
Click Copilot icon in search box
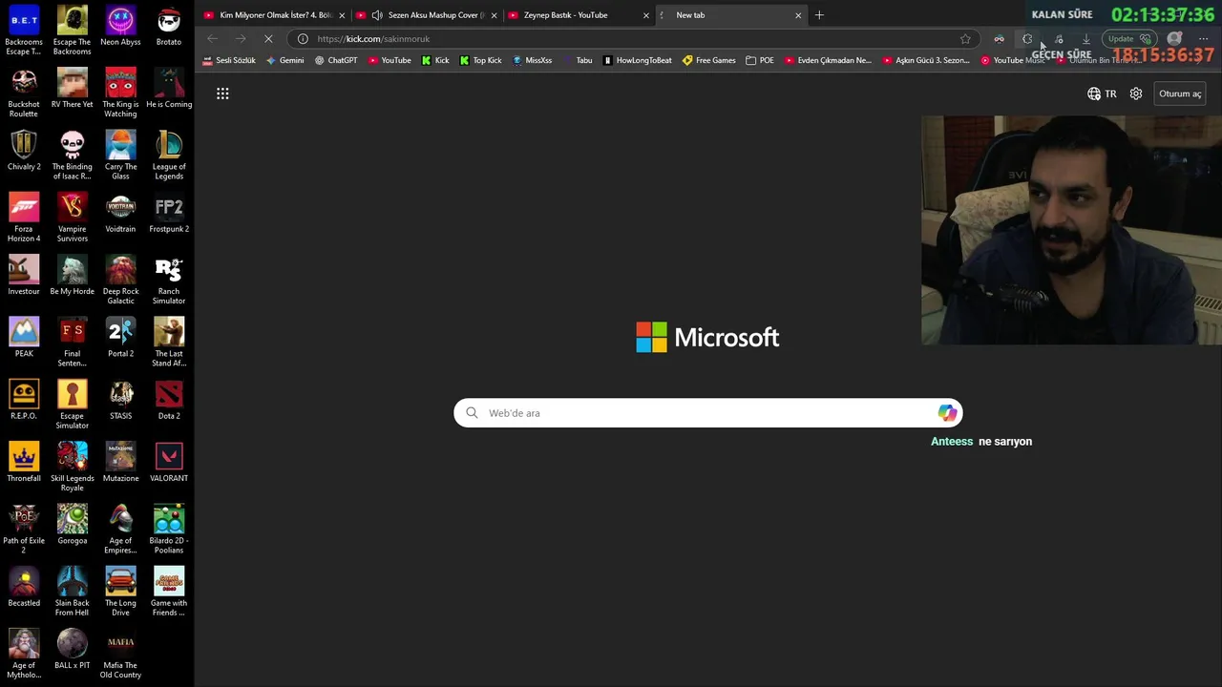[947, 412]
